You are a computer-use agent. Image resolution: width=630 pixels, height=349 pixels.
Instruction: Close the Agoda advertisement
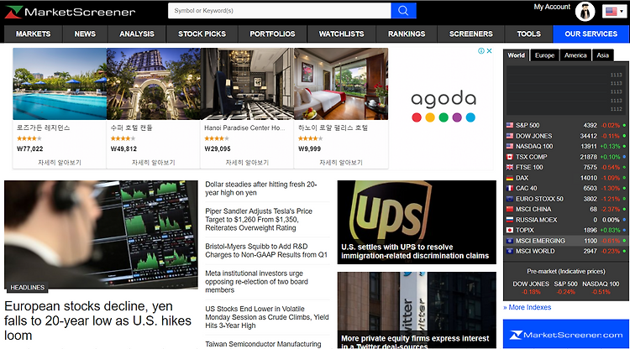(489, 51)
